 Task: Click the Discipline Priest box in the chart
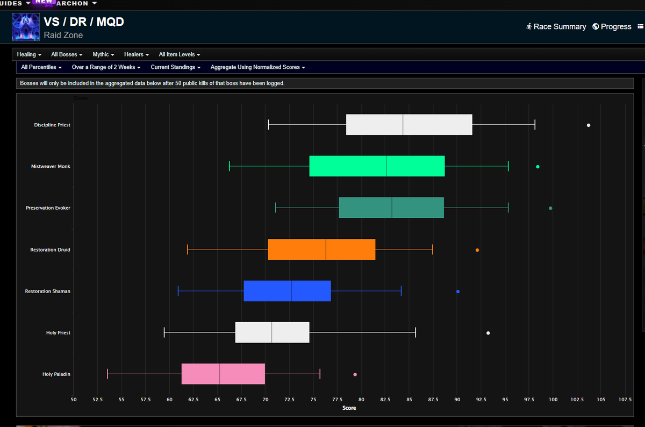(409, 125)
